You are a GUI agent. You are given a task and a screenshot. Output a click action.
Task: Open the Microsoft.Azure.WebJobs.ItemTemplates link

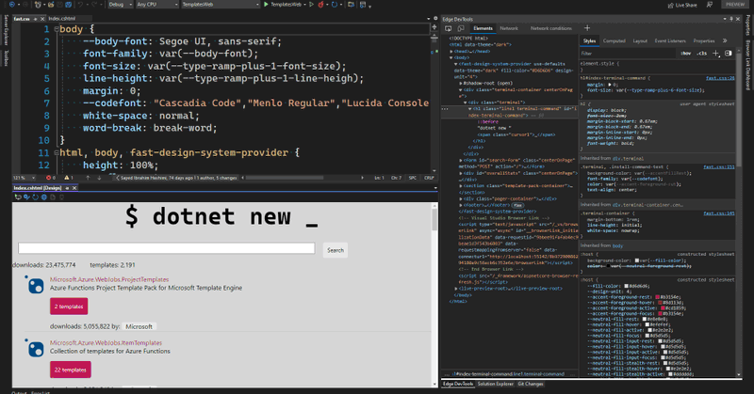106,342
